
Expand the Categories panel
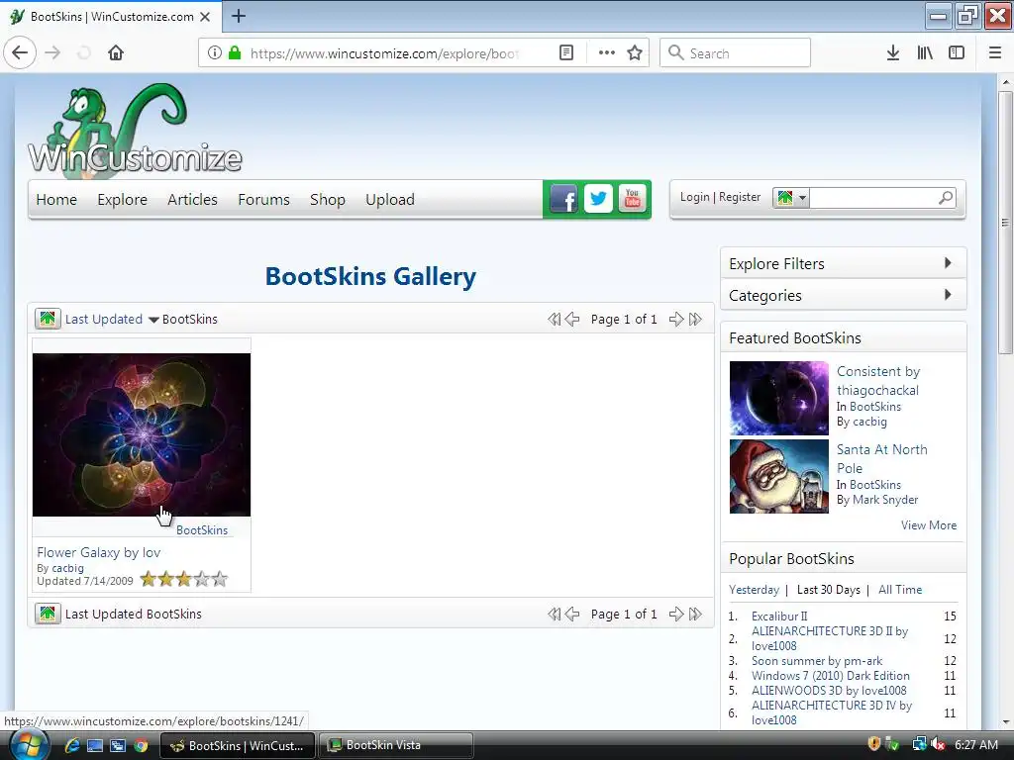(x=844, y=295)
